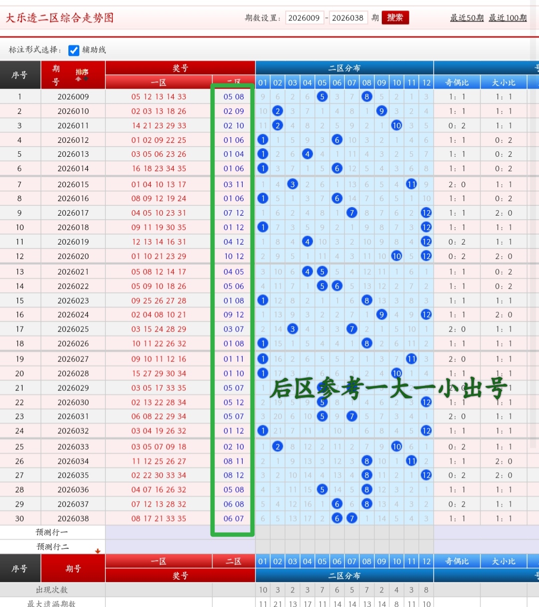This screenshot has height=607, width=539.
Task: Click blue ball 10 in the 2026011 row
Action: 397,126
